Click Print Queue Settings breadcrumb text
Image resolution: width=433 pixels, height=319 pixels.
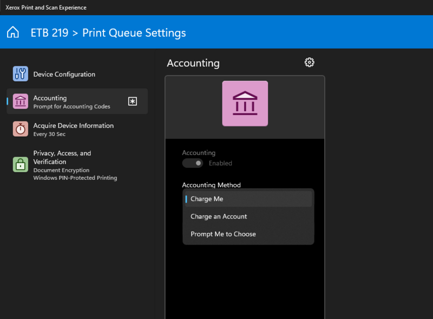[134, 33]
